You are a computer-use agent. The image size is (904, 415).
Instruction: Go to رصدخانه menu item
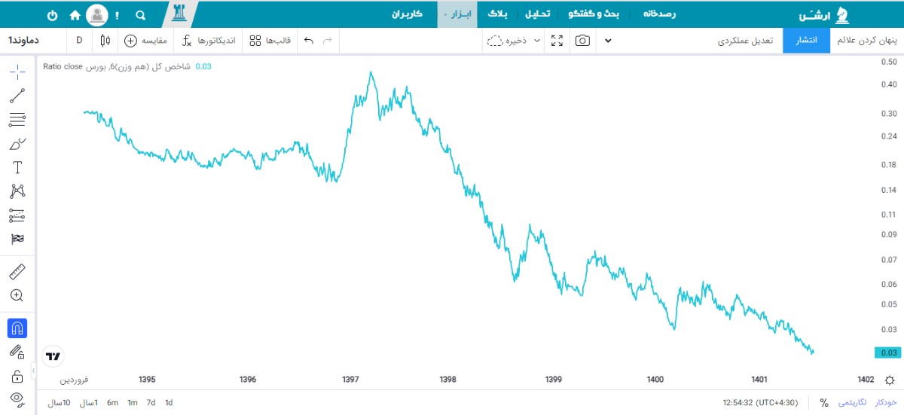pyautogui.click(x=658, y=14)
